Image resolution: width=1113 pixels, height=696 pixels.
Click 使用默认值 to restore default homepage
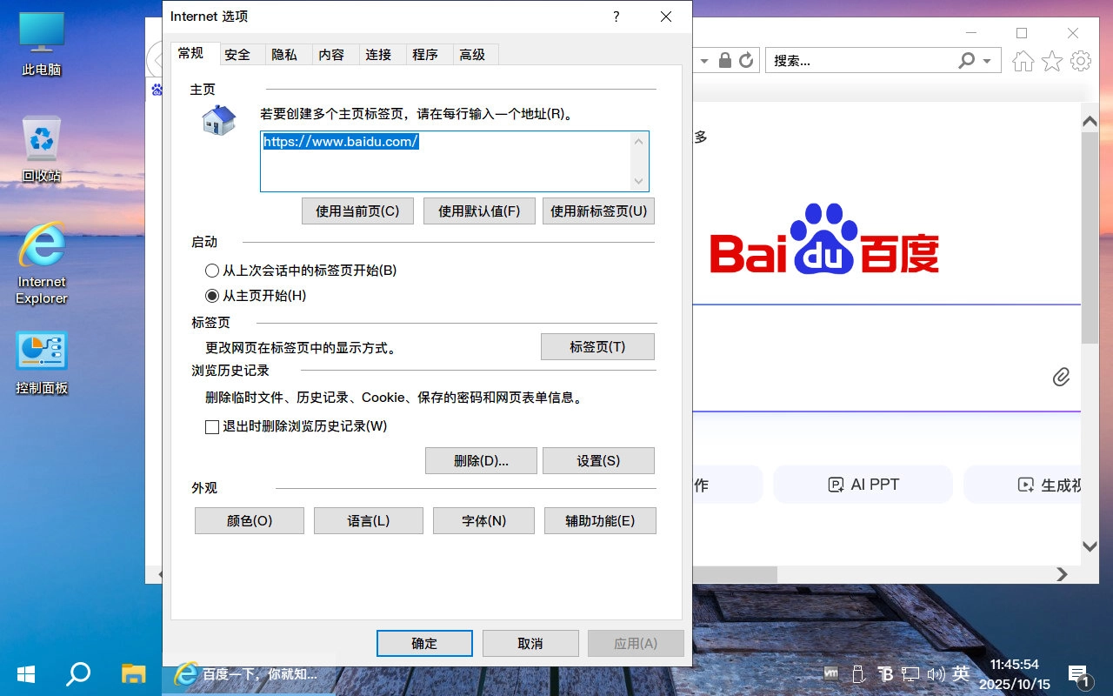(x=479, y=211)
